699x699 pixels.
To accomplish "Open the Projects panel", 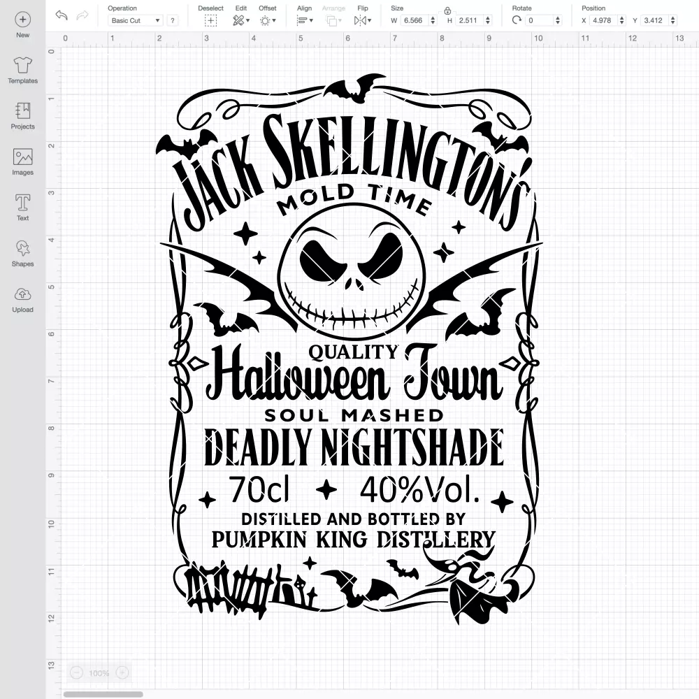I will tap(23, 116).
